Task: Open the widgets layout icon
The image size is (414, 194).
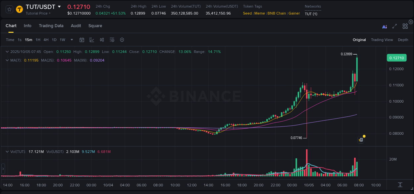Action: tap(405, 26)
